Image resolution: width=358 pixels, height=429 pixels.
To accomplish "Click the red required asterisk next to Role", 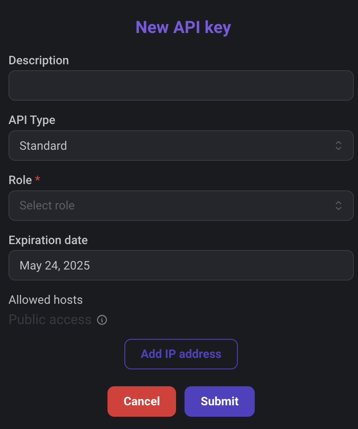I will pyautogui.click(x=38, y=179).
